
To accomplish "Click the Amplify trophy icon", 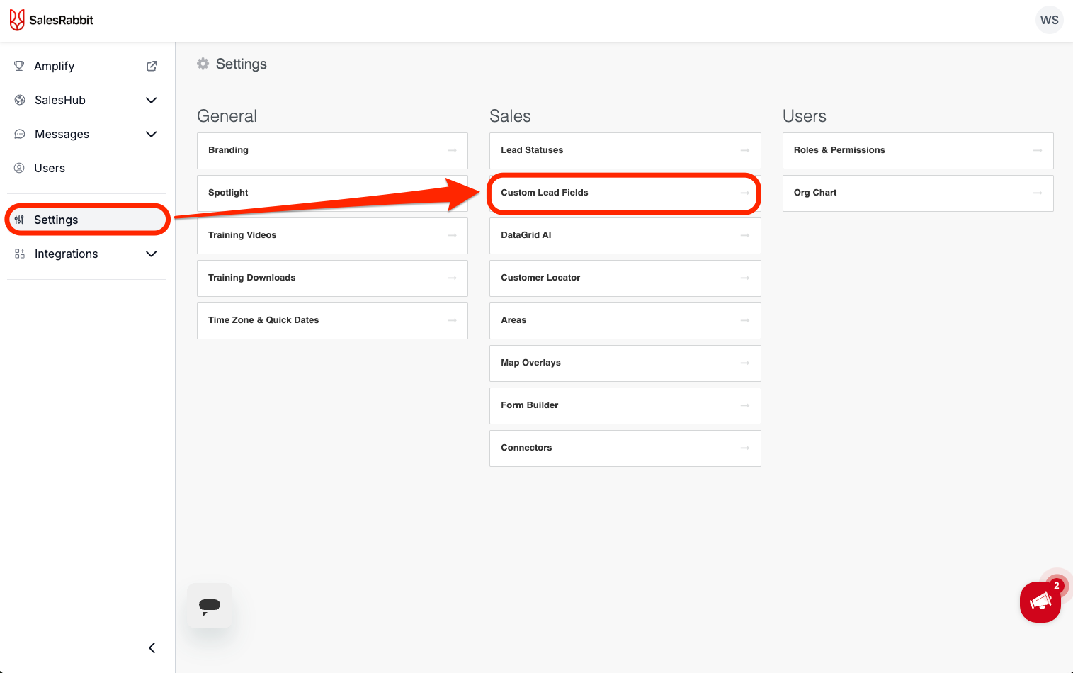I will [x=19, y=66].
